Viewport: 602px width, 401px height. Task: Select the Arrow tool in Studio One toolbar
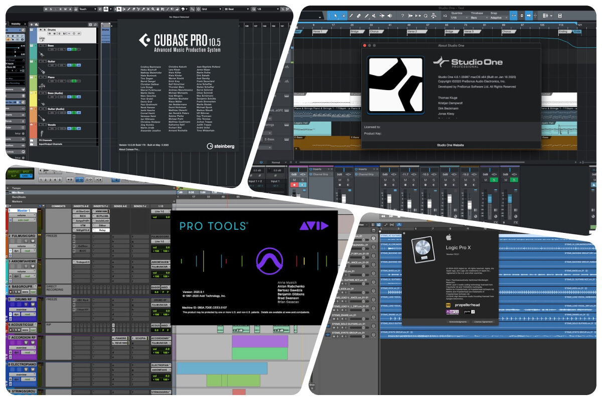336,16
